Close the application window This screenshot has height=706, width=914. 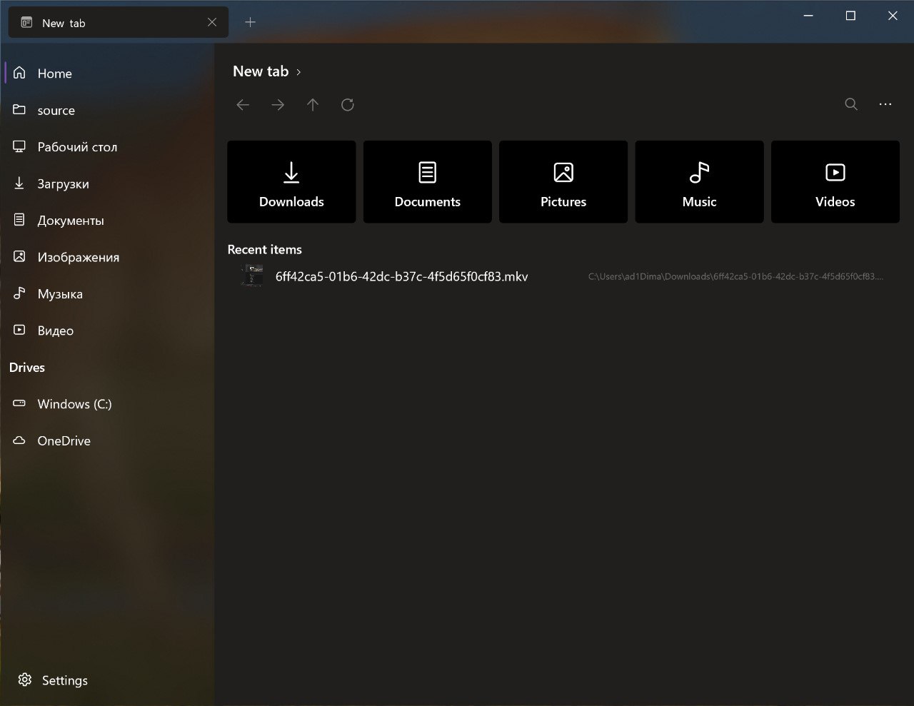[893, 16]
